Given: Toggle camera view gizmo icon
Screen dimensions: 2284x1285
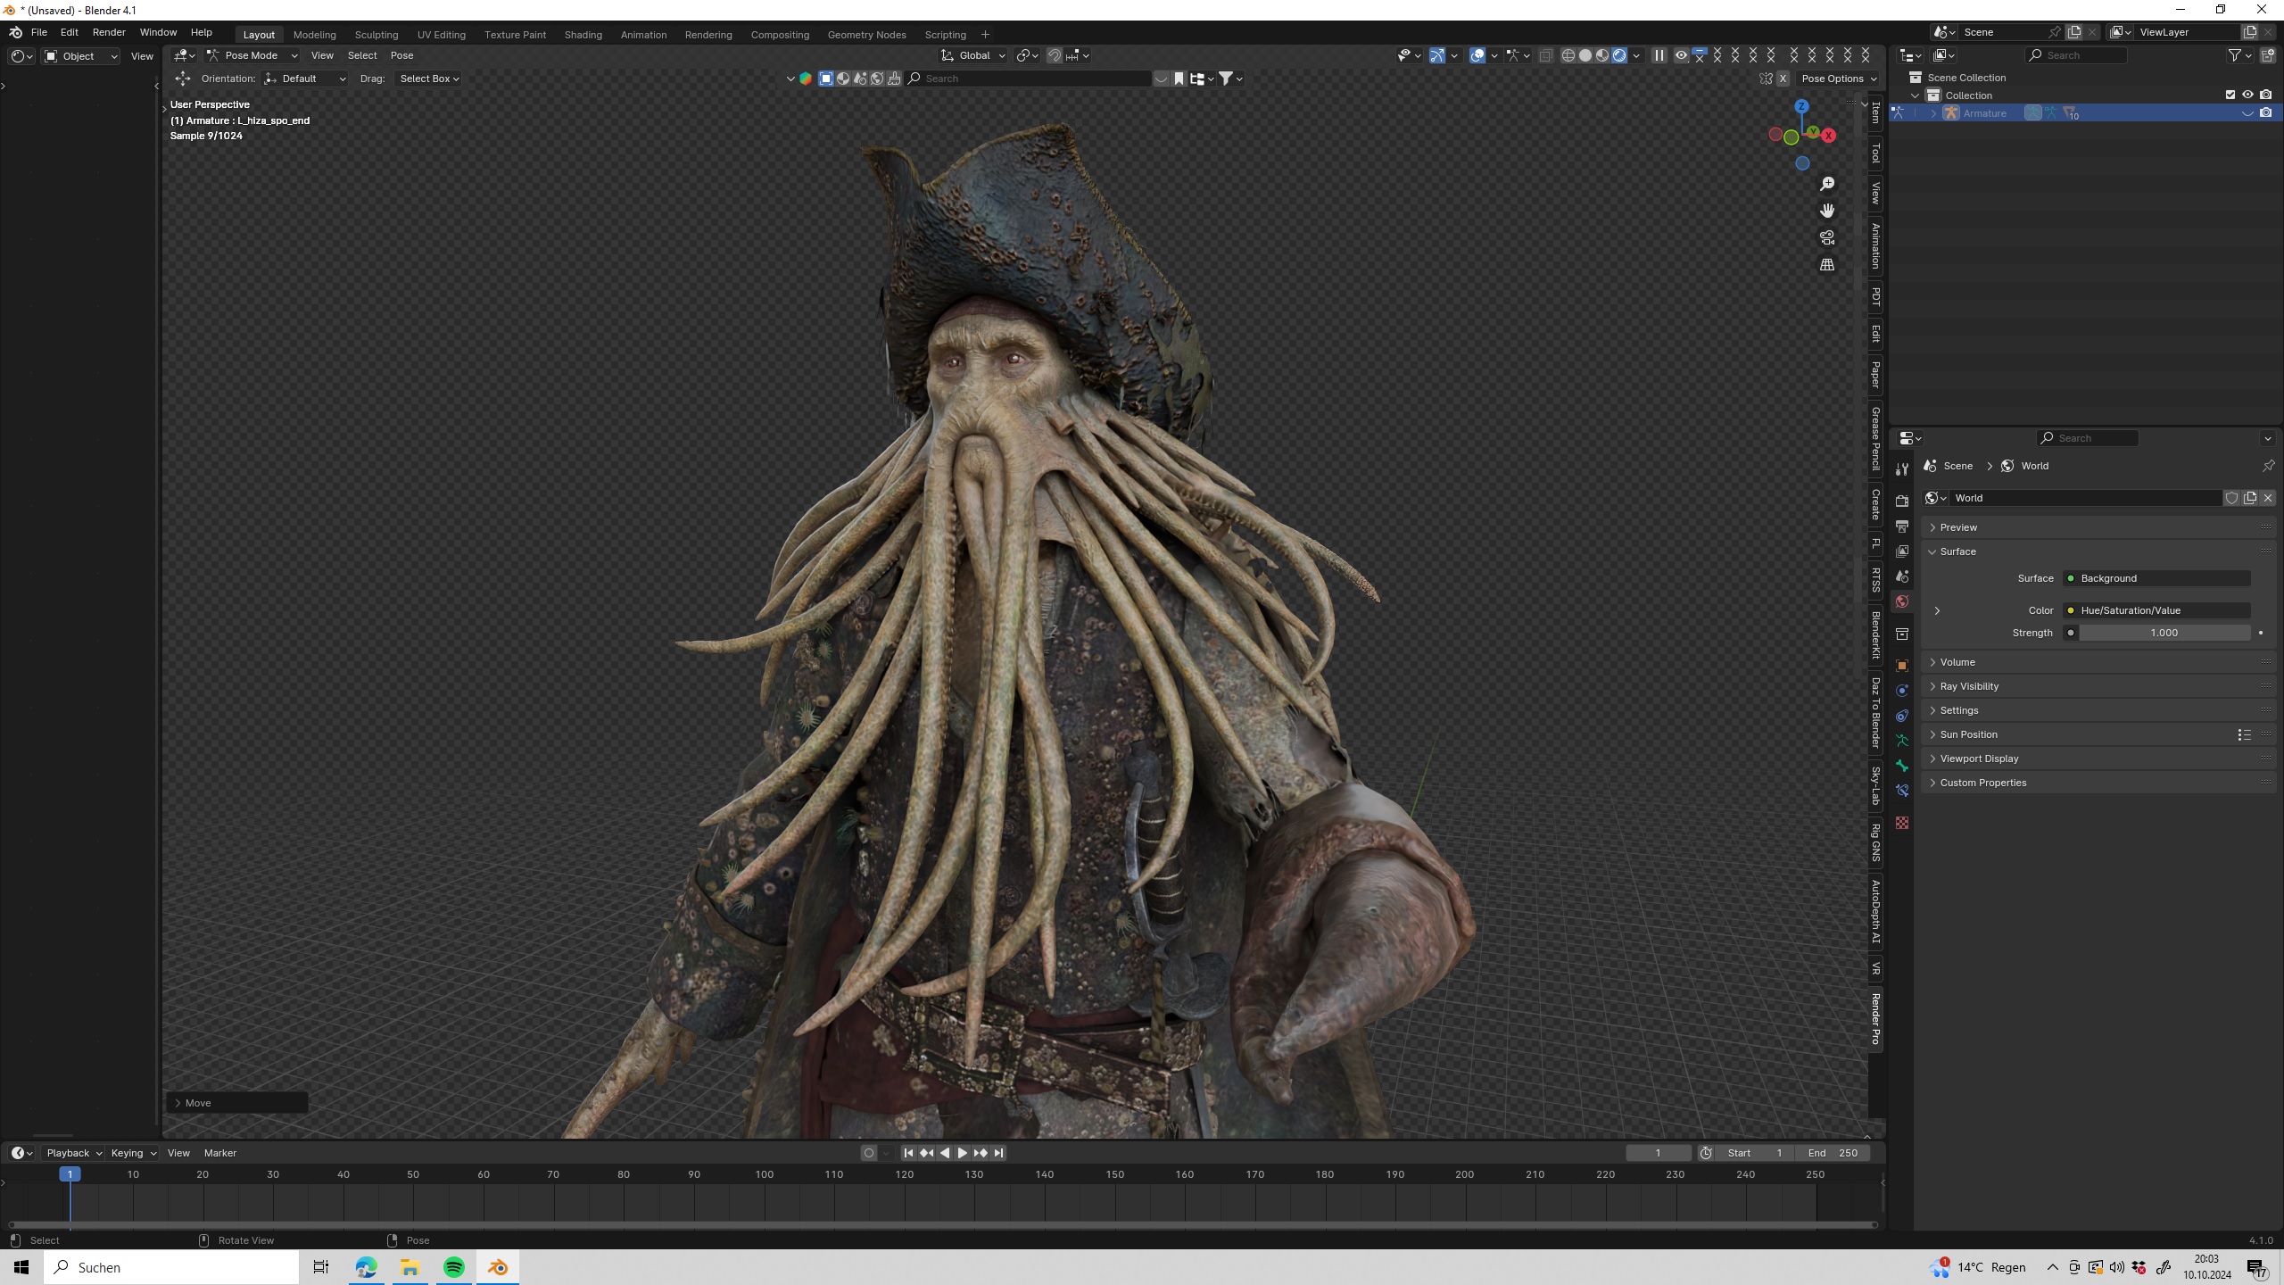Looking at the screenshot, I should click(x=1827, y=237).
